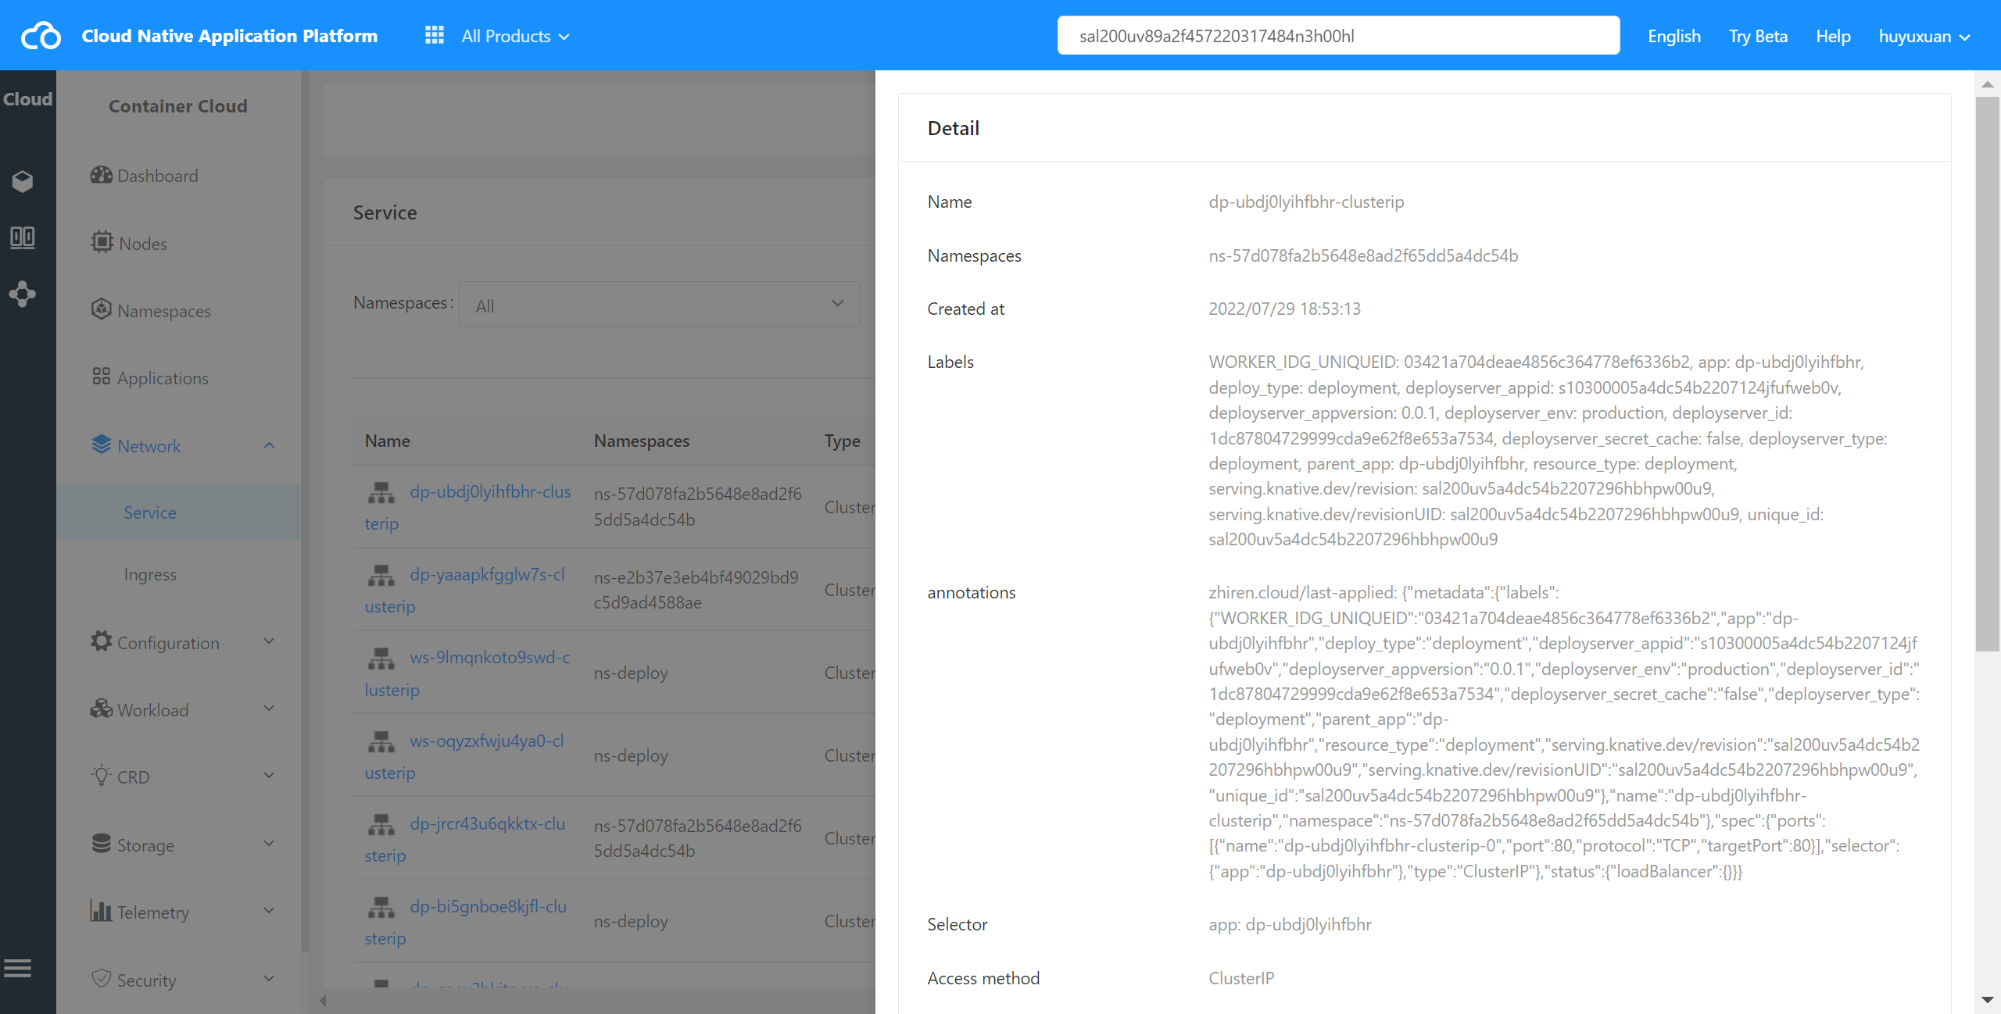This screenshot has width=2001, height=1014.
Task: Click the hamburger menu icon at bottom left
Action: tap(17, 969)
